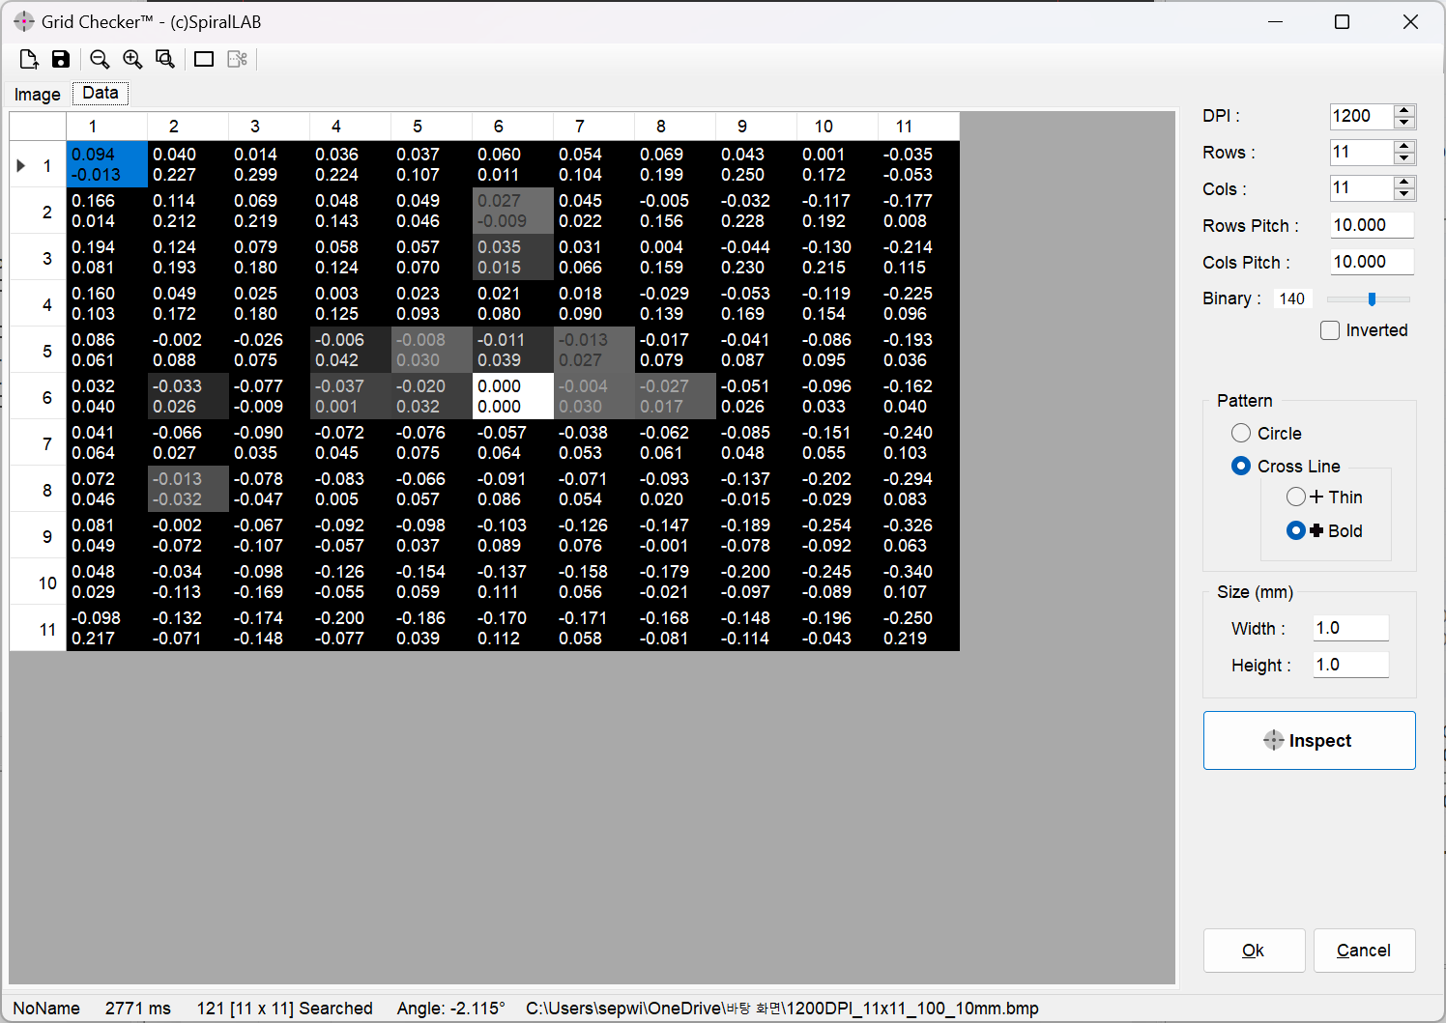Click the Rows Pitch 10.000 field
The width and height of the screenshot is (1446, 1023).
point(1372,225)
